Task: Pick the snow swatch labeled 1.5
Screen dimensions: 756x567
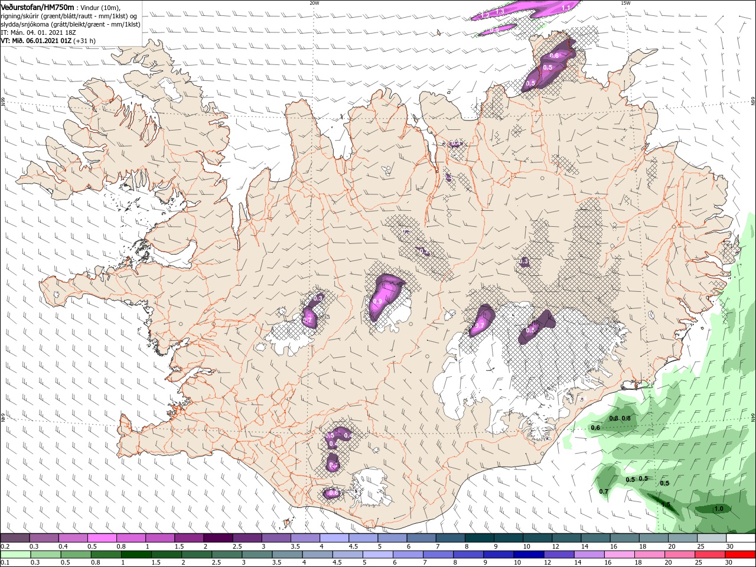Action: (189, 538)
